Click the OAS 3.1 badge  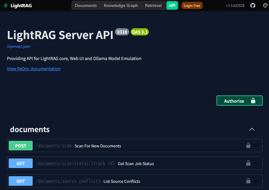click(x=140, y=32)
